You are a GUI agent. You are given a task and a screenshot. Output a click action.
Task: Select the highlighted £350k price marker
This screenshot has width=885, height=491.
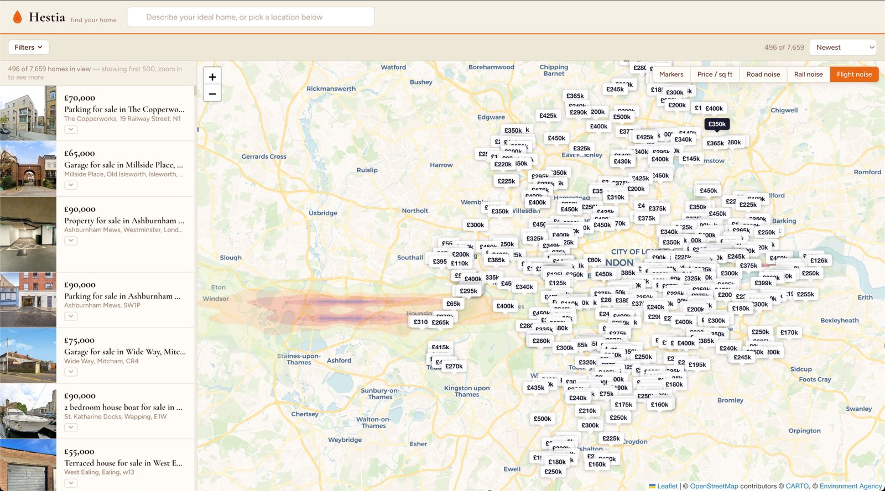click(717, 124)
